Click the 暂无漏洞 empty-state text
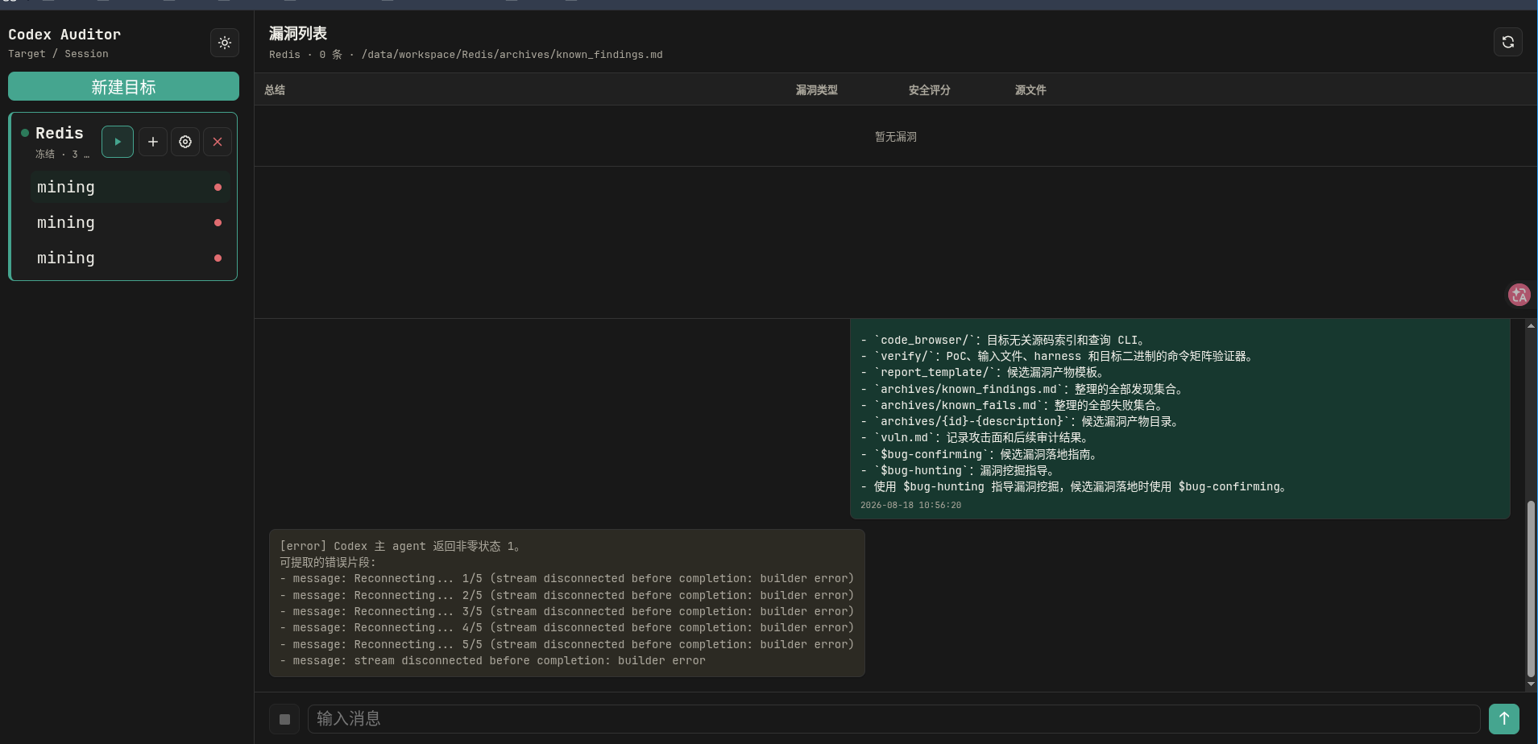Viewport: 1538px width, 744px height. coord(896,137)
